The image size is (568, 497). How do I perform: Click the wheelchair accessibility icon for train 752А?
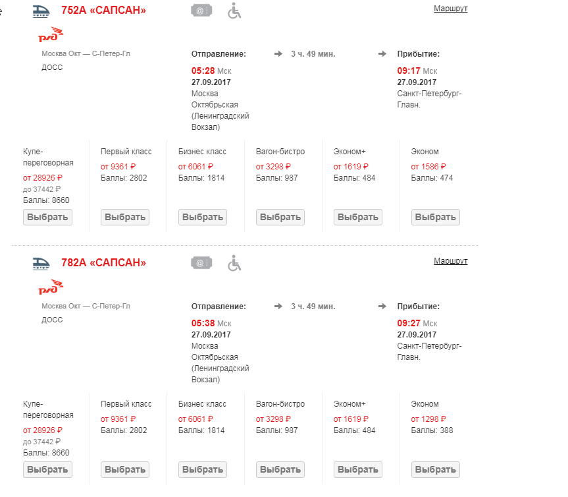[235, 11]
